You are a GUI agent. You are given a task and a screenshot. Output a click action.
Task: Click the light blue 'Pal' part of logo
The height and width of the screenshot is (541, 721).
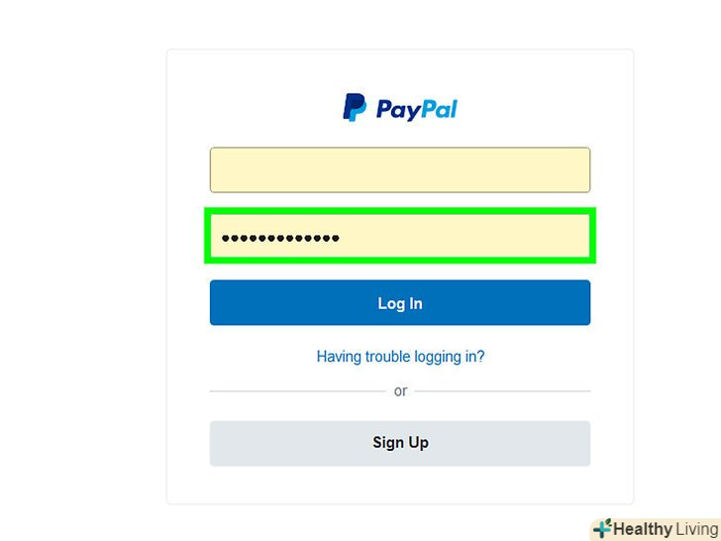pyautogui.click(x=439, y=109)
